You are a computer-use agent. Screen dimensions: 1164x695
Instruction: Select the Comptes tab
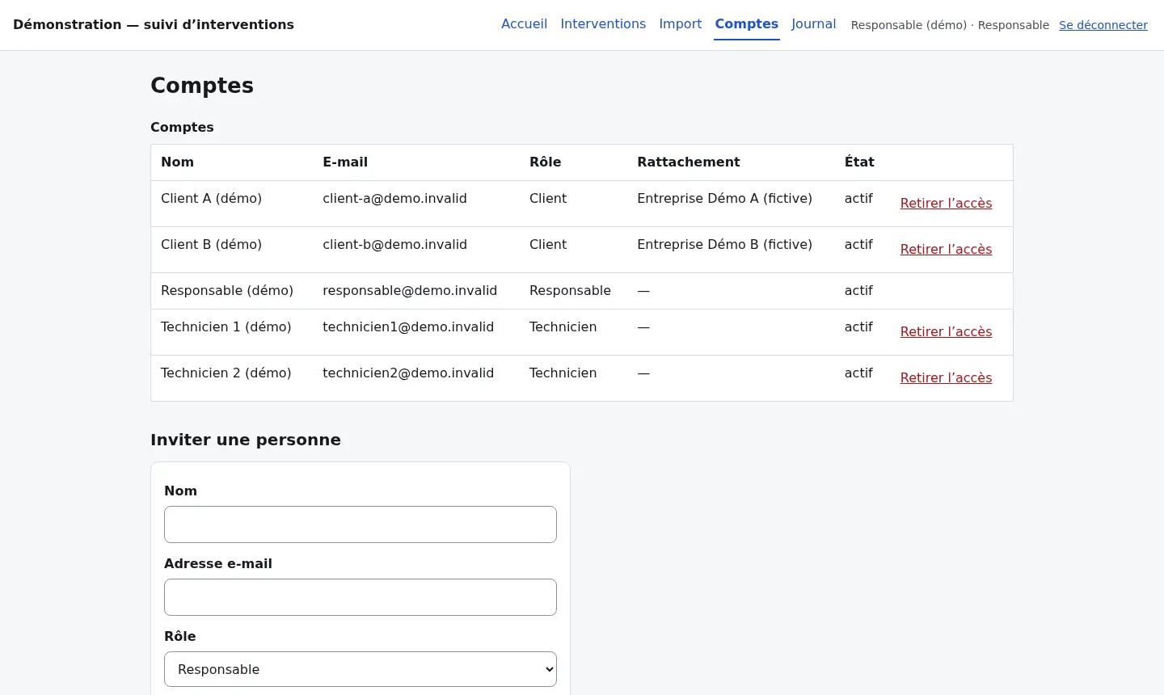pos(746,24)
